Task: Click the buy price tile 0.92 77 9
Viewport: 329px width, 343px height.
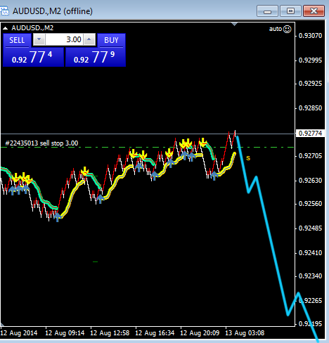Action: point(96,58)
